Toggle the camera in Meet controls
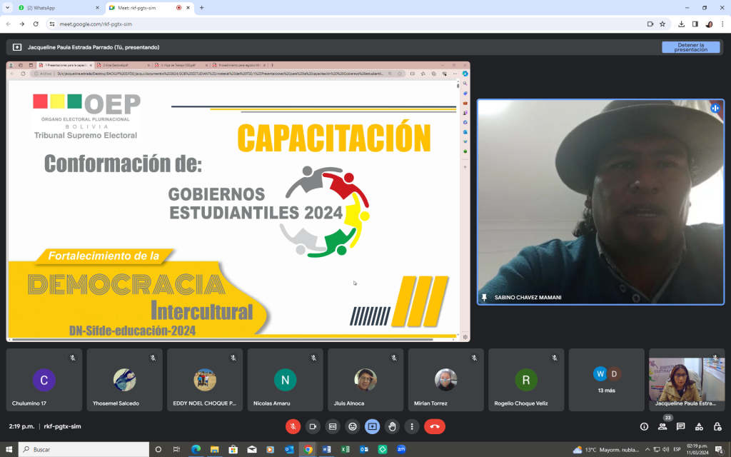The image size is (731, 457). click(x=313, y=426)
